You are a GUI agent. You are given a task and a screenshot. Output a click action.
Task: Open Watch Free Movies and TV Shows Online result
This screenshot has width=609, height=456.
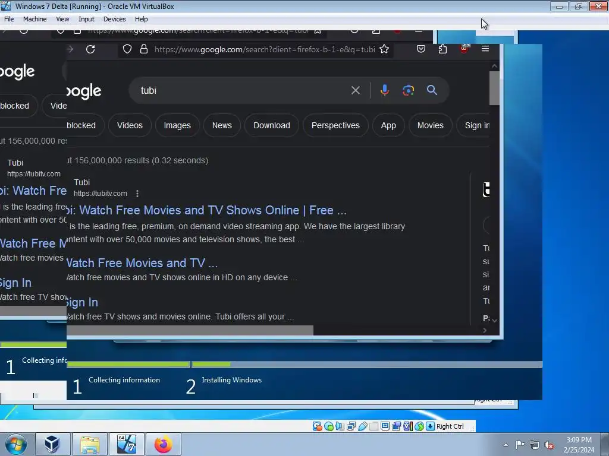tap(206, 210)
